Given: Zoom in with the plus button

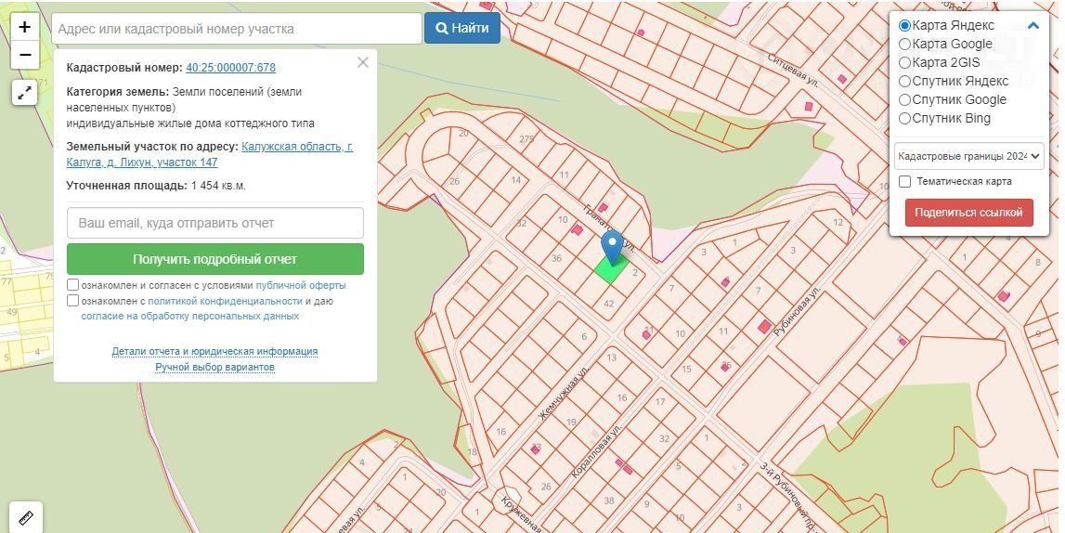Looking at the screenshot, I should point(25,27).
